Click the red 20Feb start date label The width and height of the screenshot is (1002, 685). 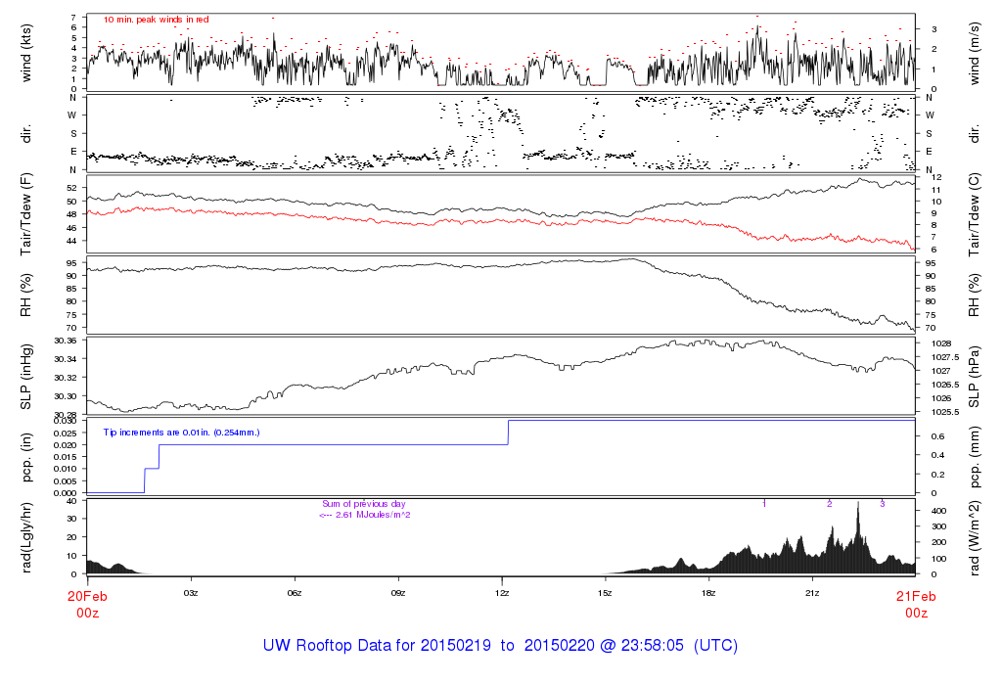(87, 596)
